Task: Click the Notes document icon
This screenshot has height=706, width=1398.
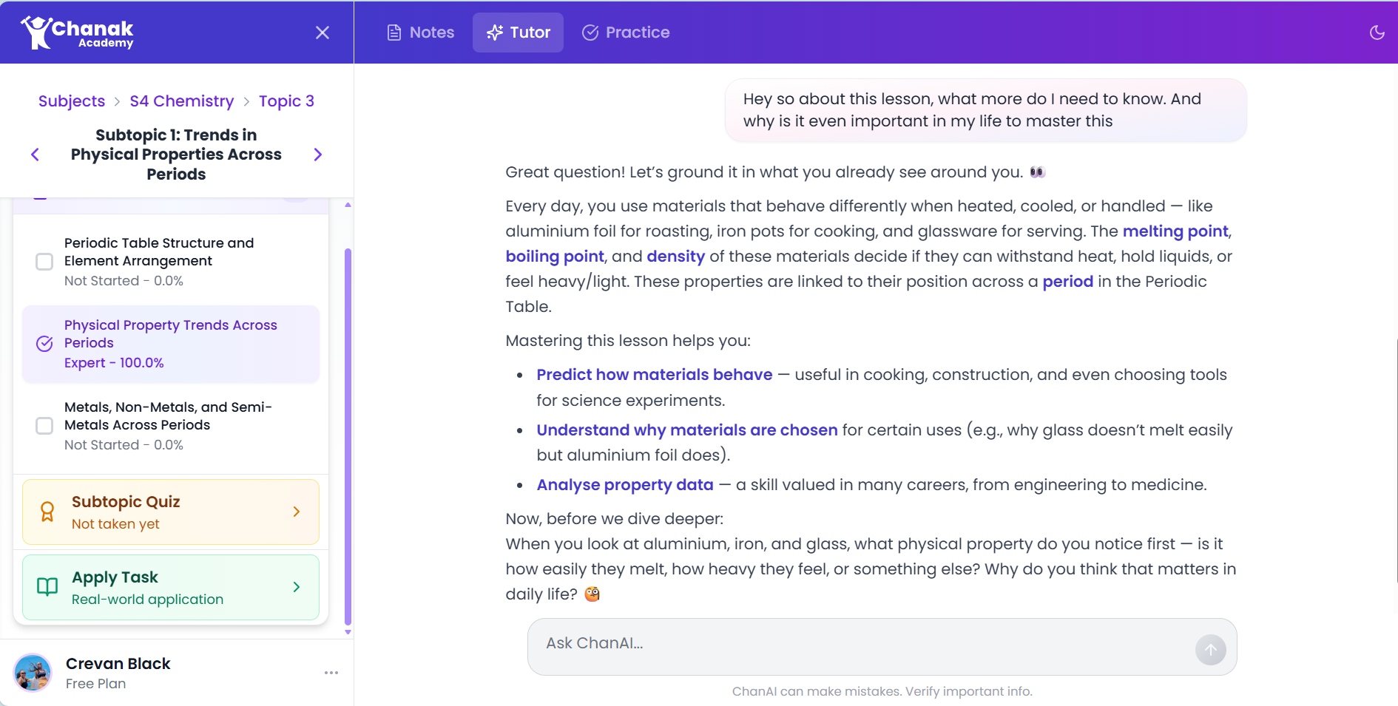Action: pos(394,32)
